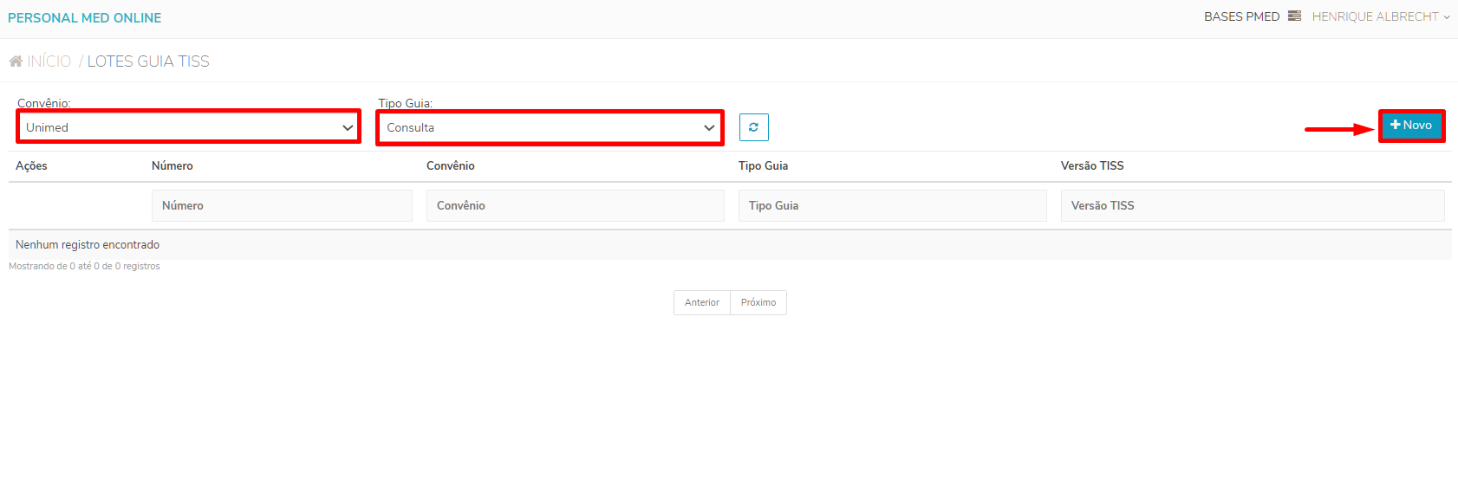Sort by the Tipo Guia column header
This screenshot has width=1458, height=498.
coord(764,165)
